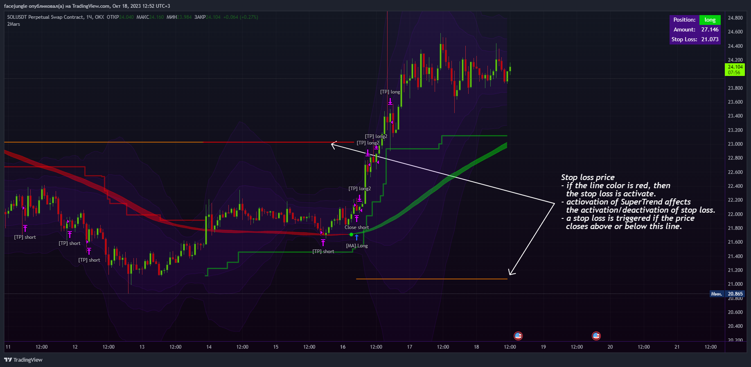
Task: Click the 'МАКС' high value 24.160
Action: [x=156, y=17]
